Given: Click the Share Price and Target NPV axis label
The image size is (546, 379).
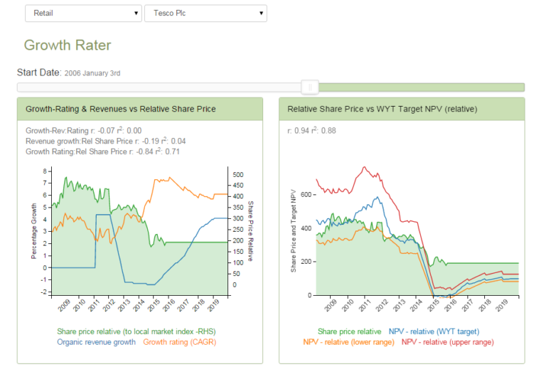Looking at the screenshot, I should tap(293, 231).
